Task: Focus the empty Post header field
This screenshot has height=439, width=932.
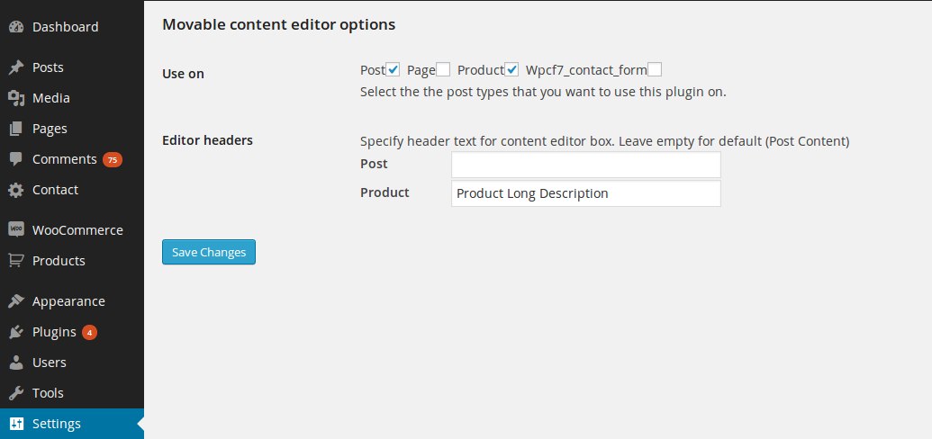Action: 586,165
